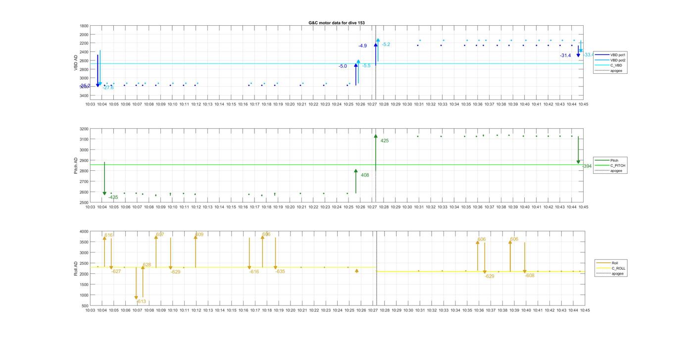
Task: Click the "1800" tick on VBD y-axis
Action: click(84, 26)
